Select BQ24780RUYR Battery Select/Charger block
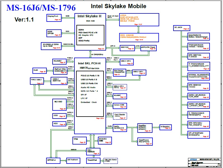The height and width of the screenshot is (168, 223). (x=199, y=37)
